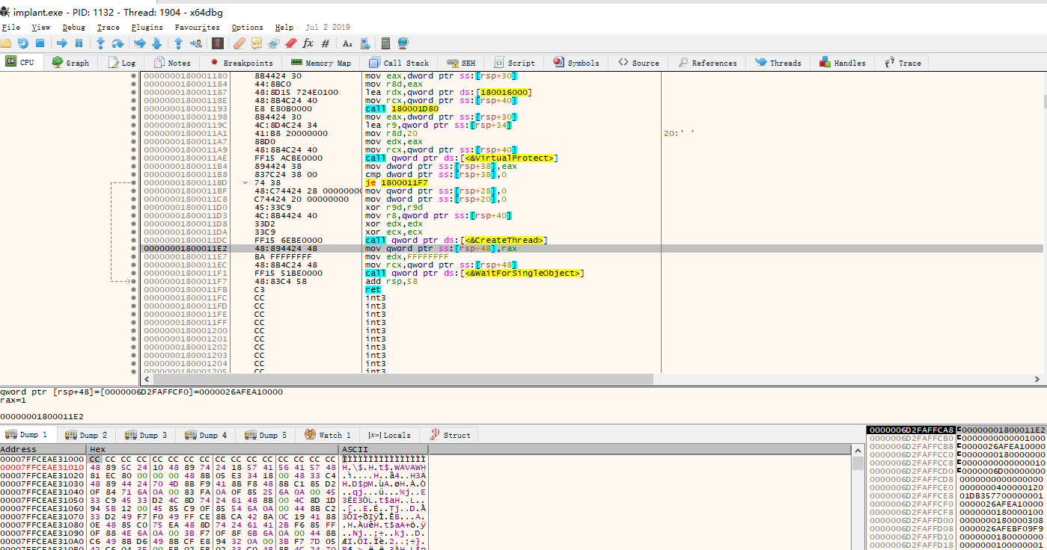Toggle breakpoint bullet at the ret instruction

tap(133, 290)
